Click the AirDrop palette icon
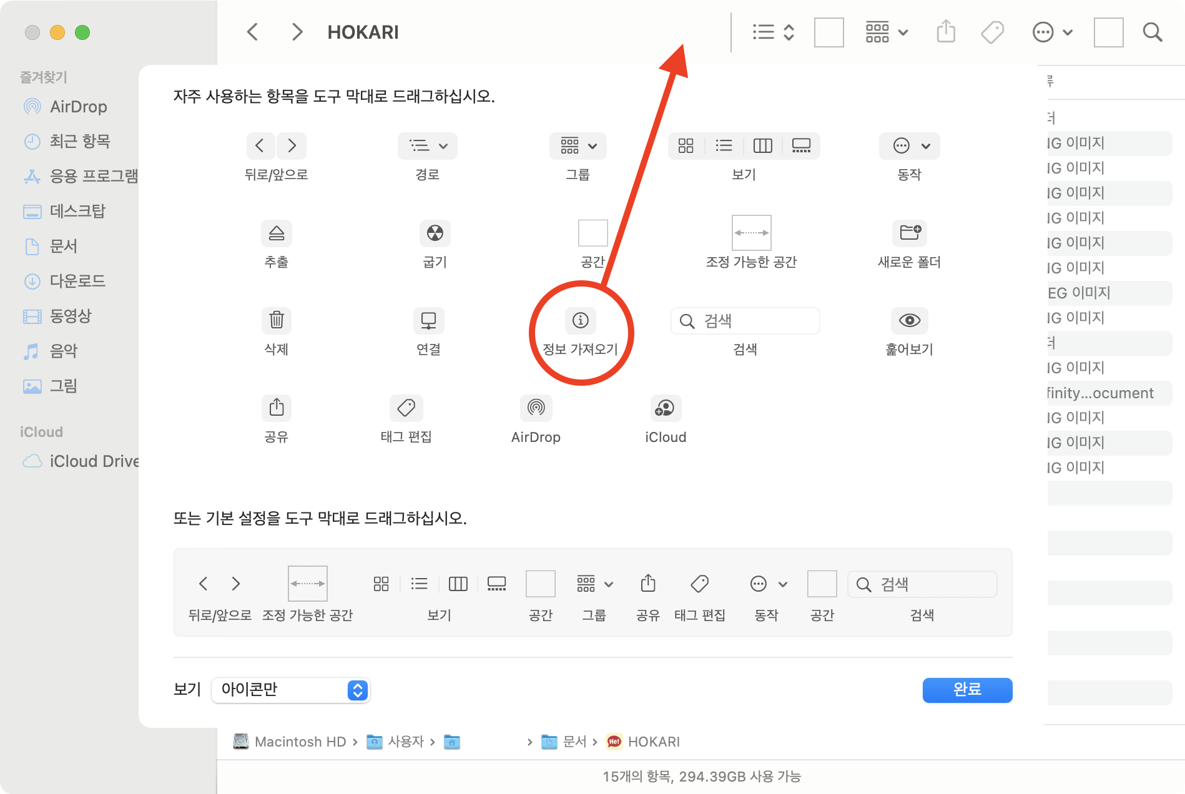Image resolution: width=1185 pixels, height=794 pixels. point(536,408)
